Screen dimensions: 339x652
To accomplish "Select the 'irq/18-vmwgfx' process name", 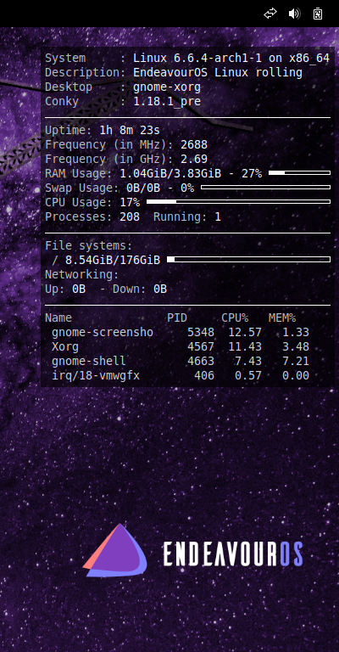I will pos(96,376).
